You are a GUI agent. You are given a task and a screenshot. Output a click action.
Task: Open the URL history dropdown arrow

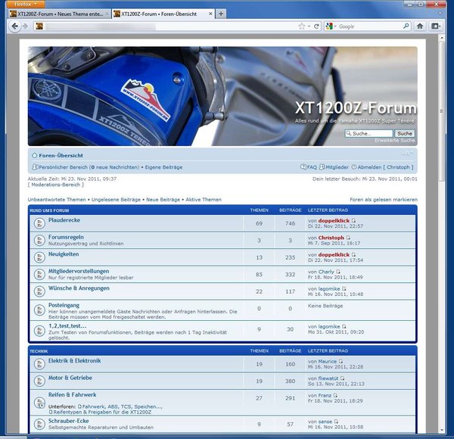pos(310,26)
